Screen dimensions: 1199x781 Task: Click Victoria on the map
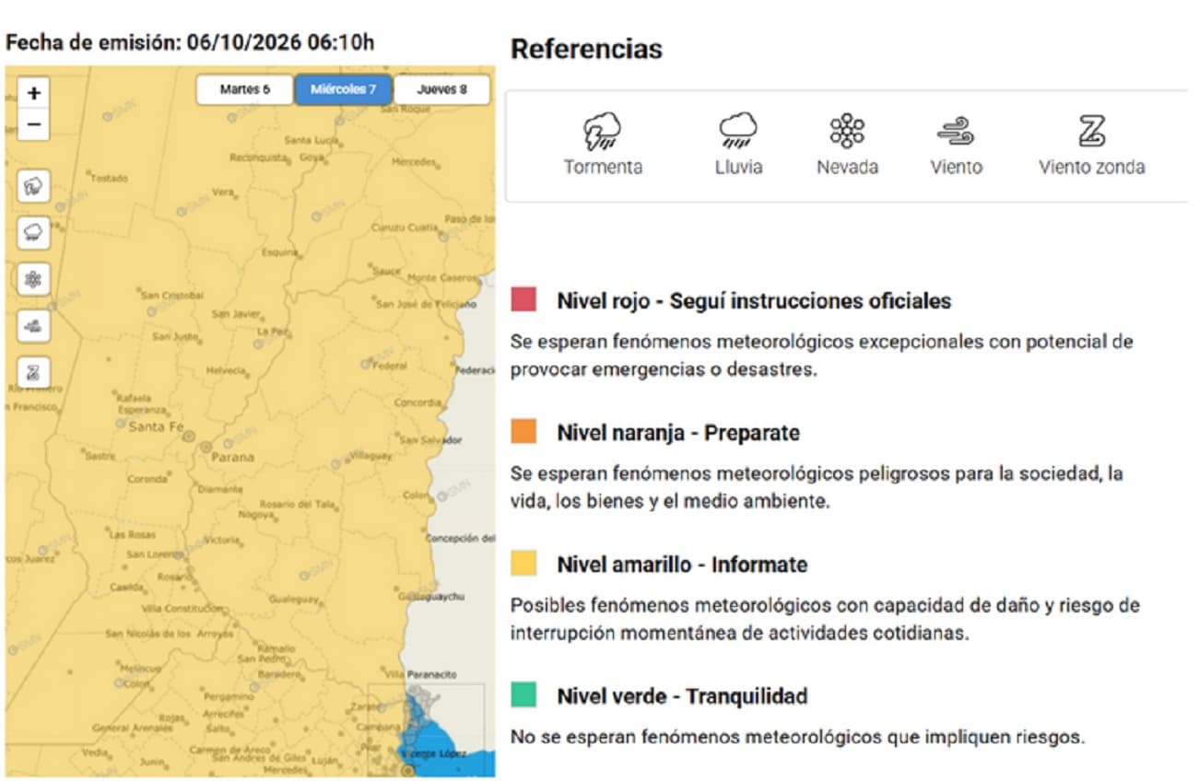221,540
